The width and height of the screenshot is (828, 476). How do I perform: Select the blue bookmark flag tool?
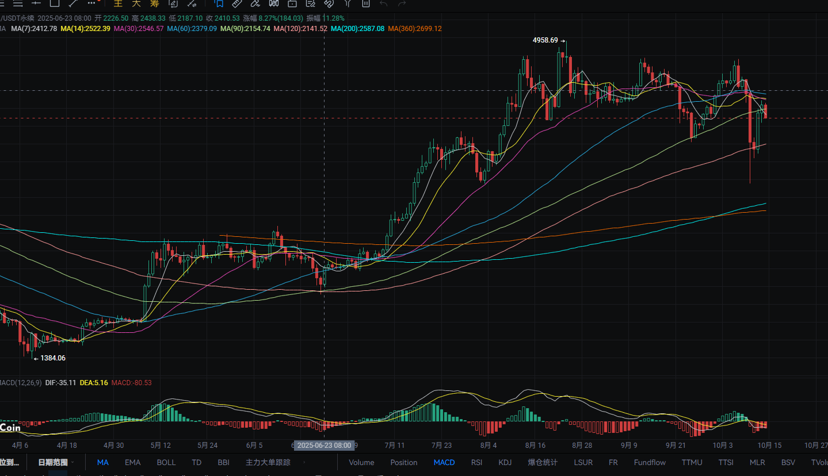point(219,3)
